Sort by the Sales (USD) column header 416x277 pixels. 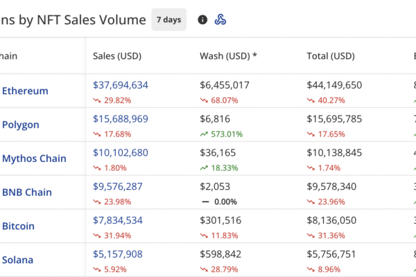(x=118, y=55)
